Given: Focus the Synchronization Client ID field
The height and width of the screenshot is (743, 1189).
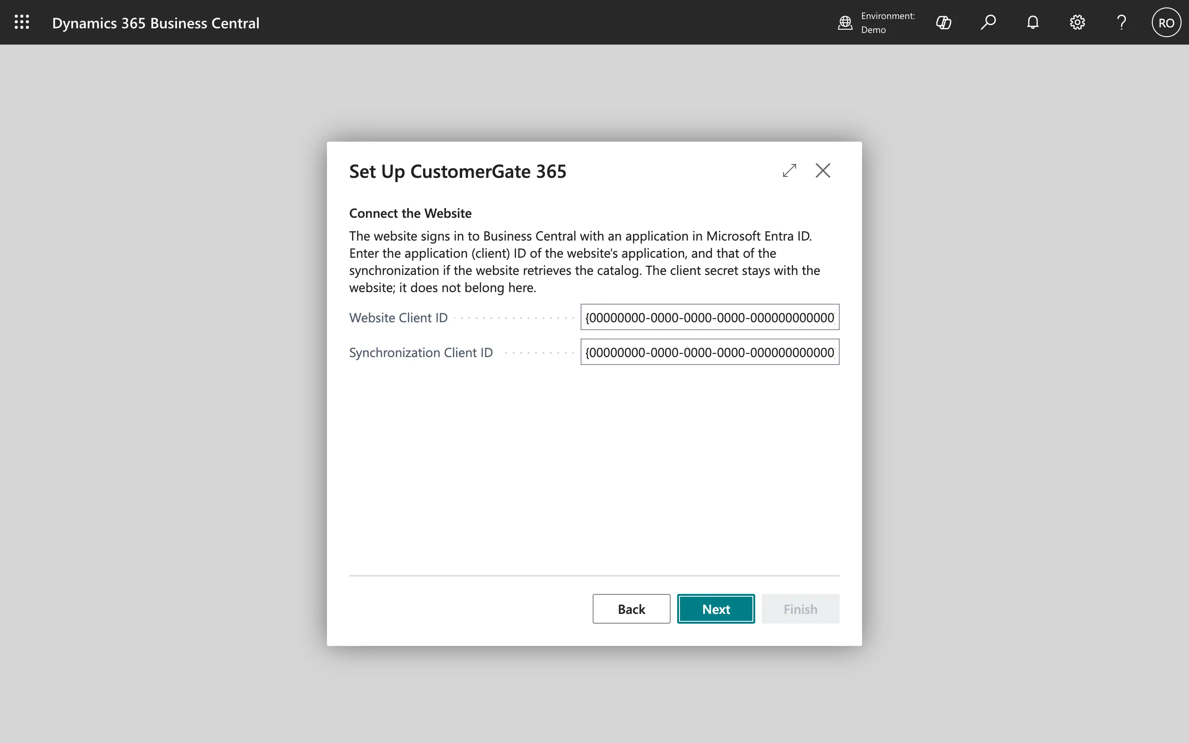Looking at the screenshot, I should (710, 352).
